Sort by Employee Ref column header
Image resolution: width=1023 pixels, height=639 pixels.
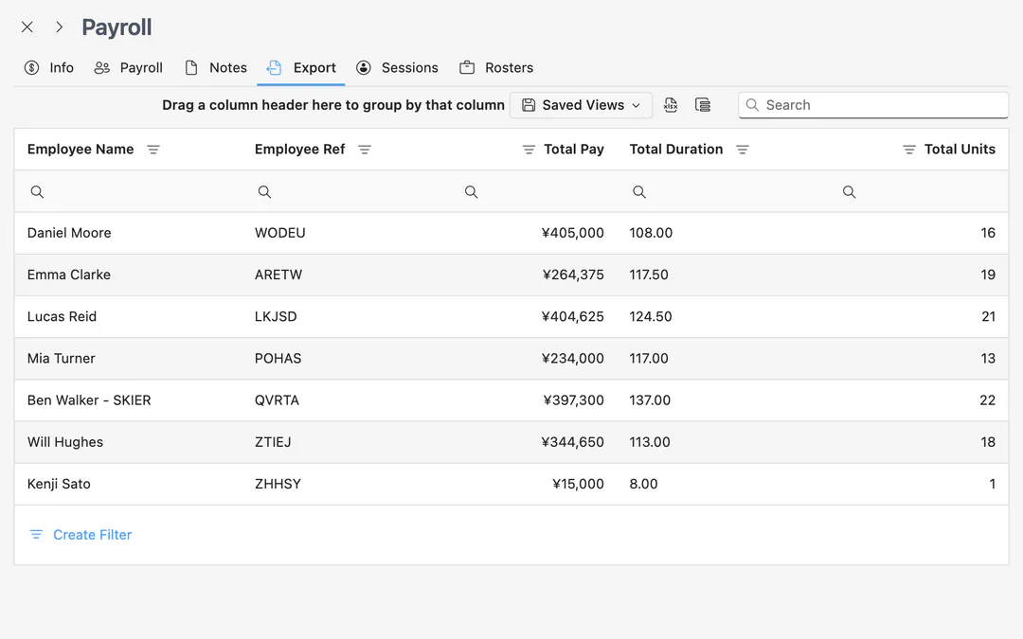coord(299,150)
